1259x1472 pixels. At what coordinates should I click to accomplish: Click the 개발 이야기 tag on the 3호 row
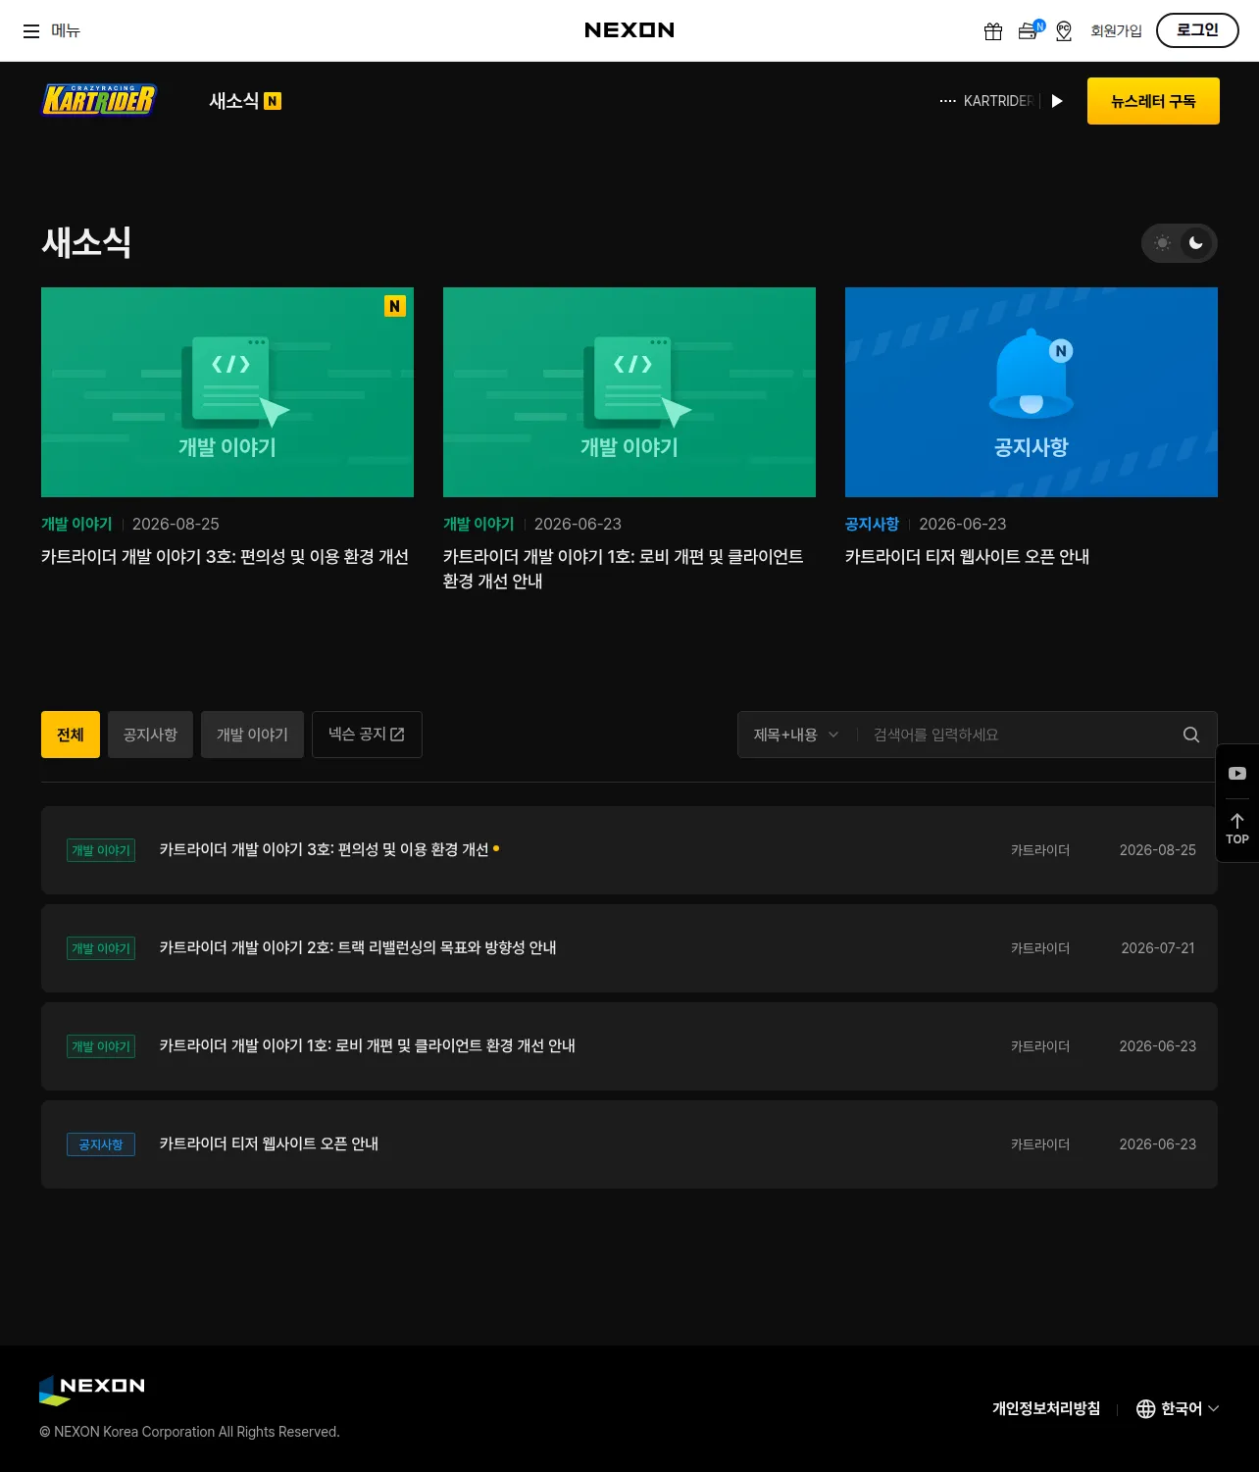[101, 850]
